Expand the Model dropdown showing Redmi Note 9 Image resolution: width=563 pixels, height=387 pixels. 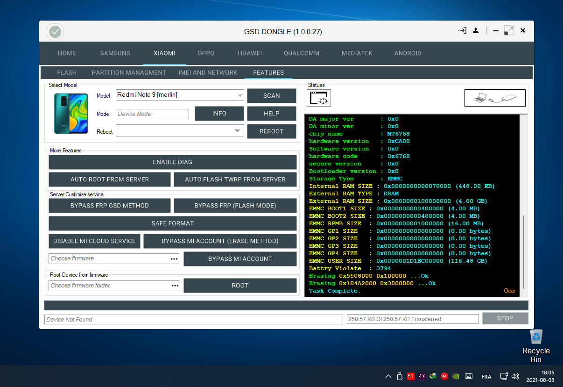point(239,95)
